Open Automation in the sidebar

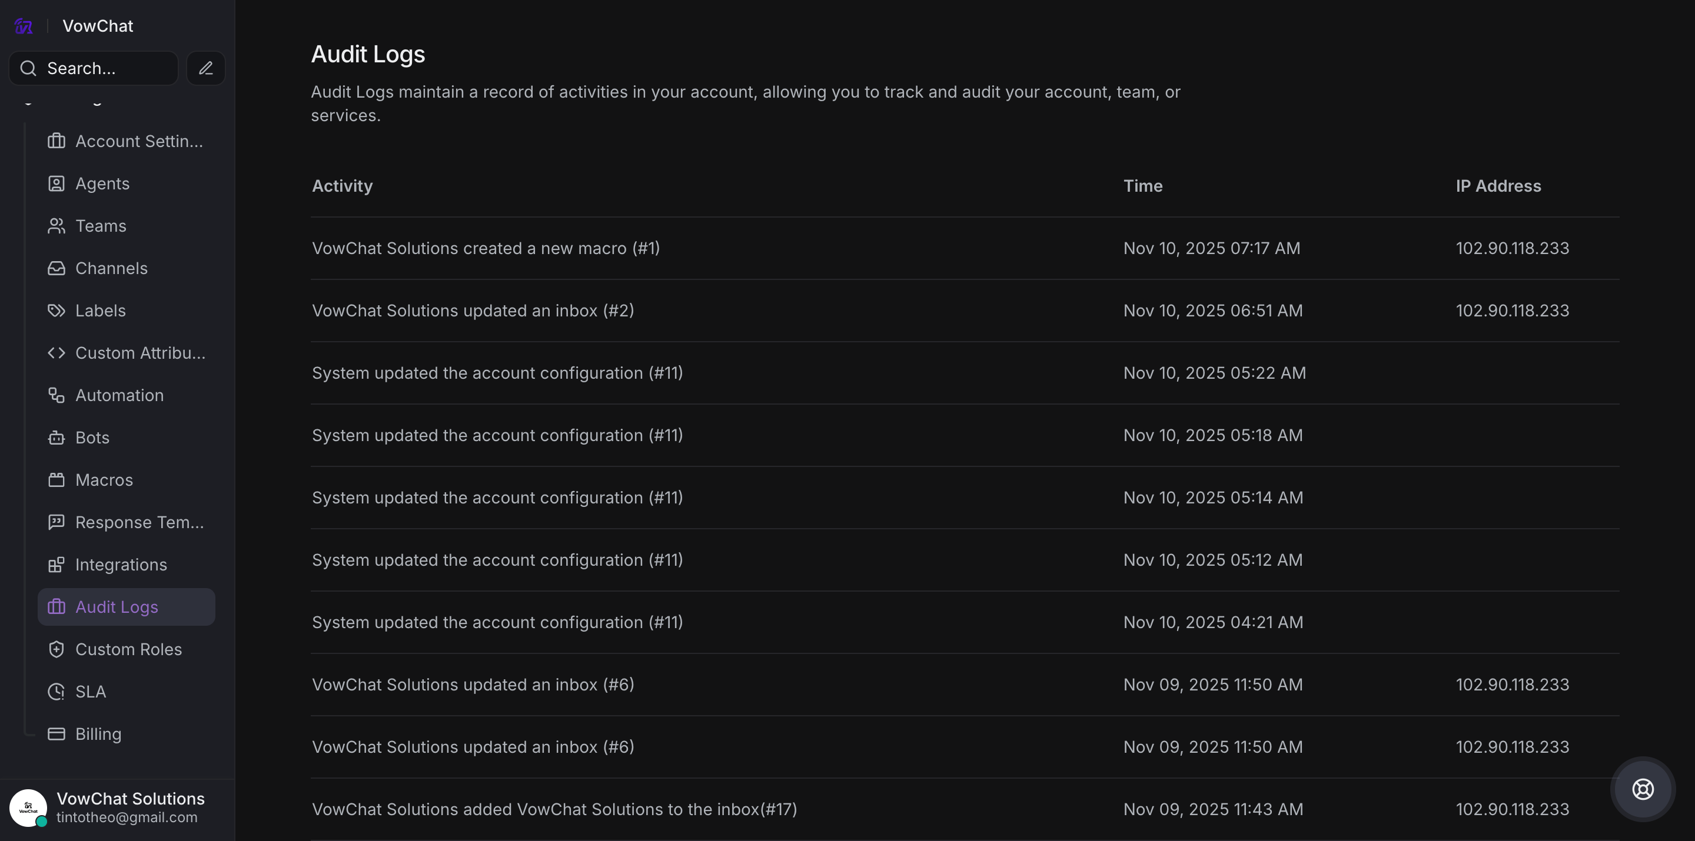(119, 395)
